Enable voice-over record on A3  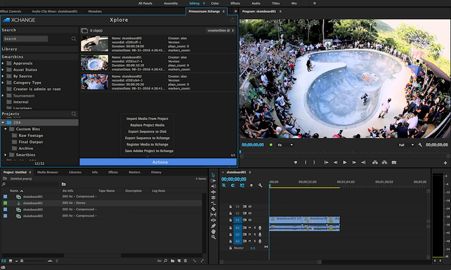tap(260, 241)
